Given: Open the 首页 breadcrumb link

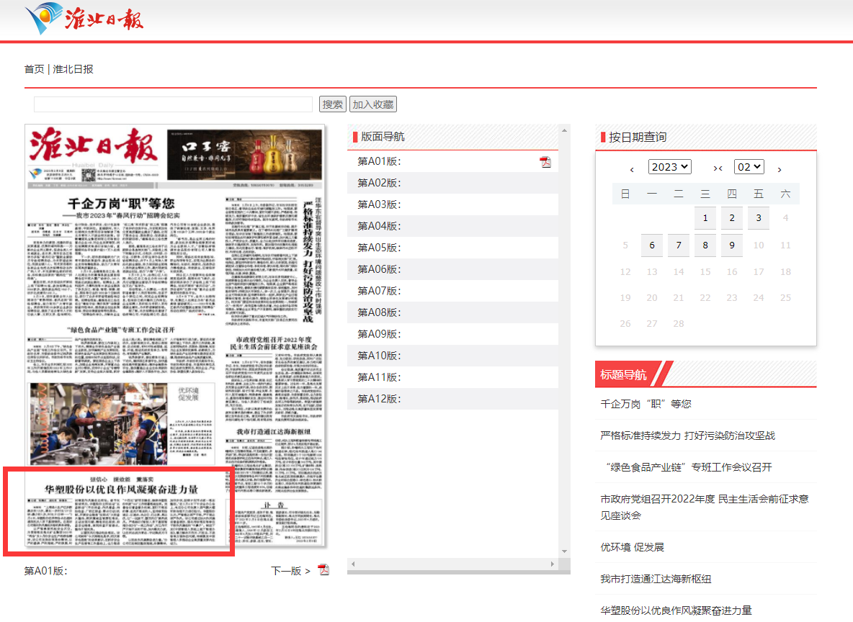Looking at the screenshot, I should point(34,69).
